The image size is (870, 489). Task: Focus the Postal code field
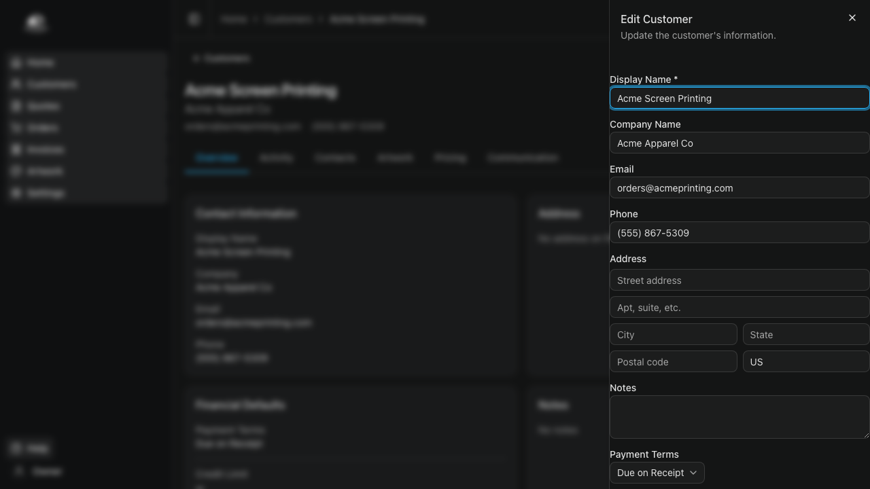pyautogui.click(x=673, y=362)
